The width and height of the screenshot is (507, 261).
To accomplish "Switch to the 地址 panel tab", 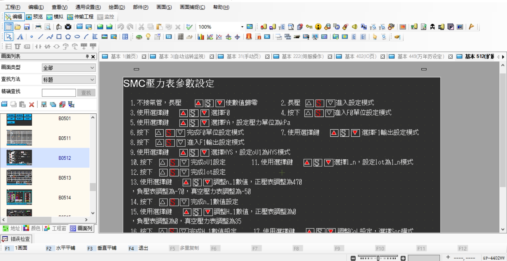I will (x=11, y=228).
